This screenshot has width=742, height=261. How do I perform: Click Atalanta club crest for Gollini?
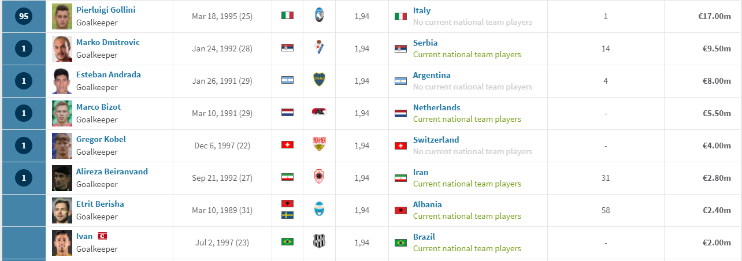pyautogui.click(x=320, y=16)
